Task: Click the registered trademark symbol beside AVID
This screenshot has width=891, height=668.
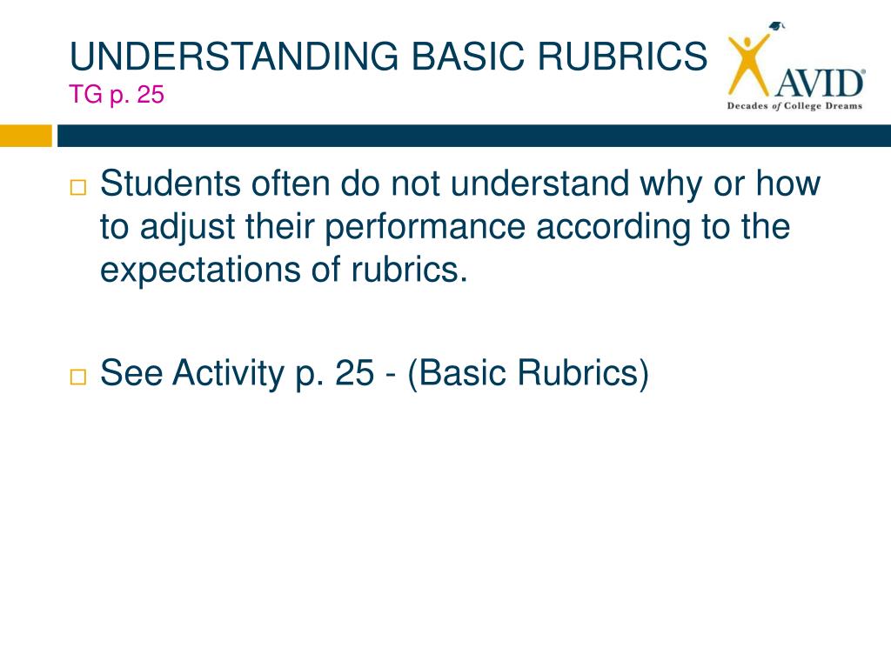Action: coord(864,71)
